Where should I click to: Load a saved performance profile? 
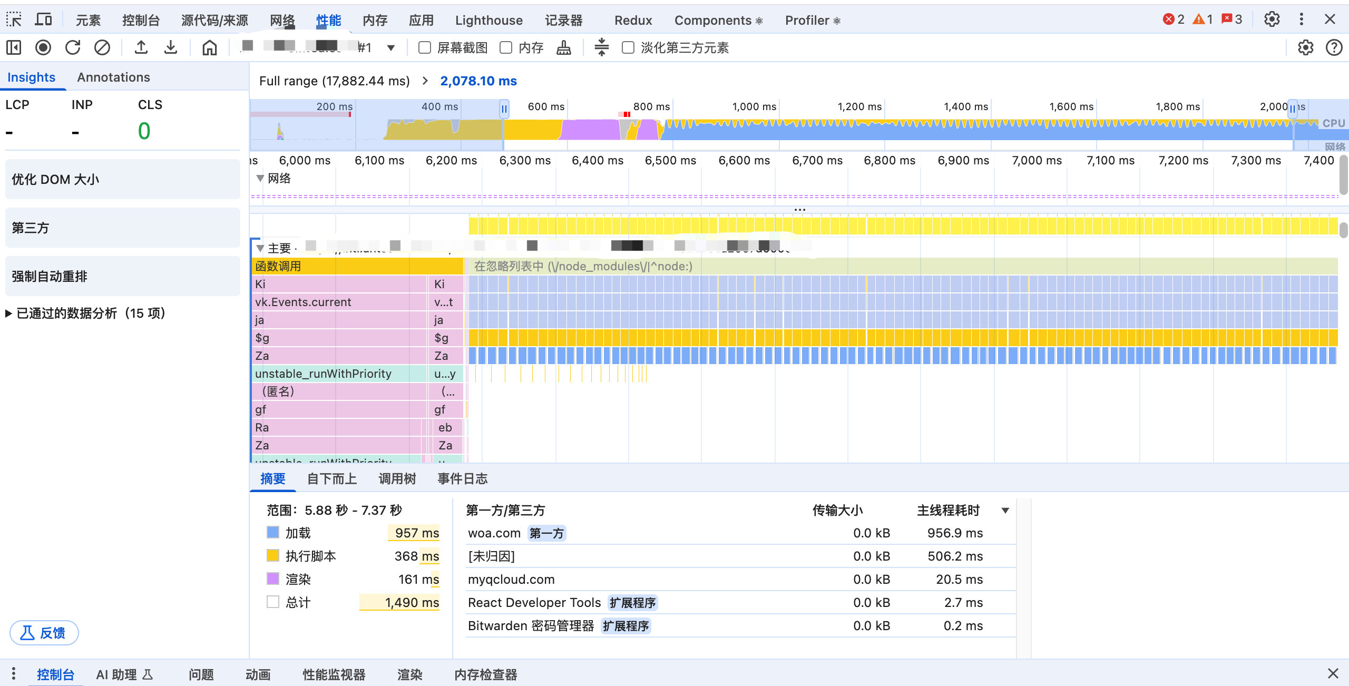pyautogui.click(x=141, y=47)
